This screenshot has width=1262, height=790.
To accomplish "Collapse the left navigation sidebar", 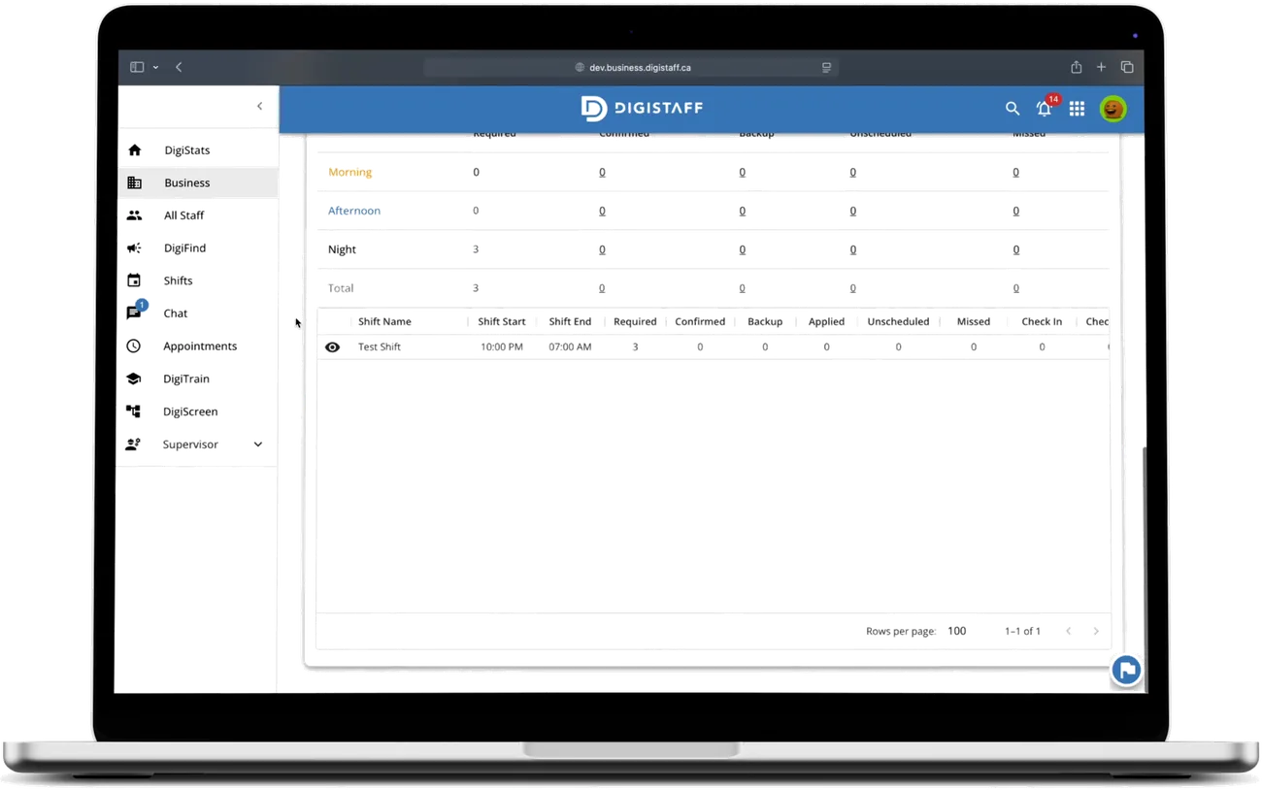I will click(259, 106).
